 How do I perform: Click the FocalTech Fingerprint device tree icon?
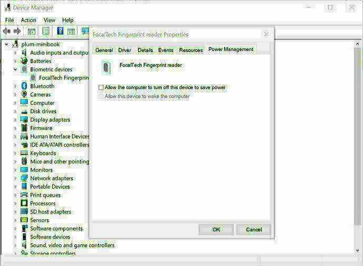pos(33,77)
